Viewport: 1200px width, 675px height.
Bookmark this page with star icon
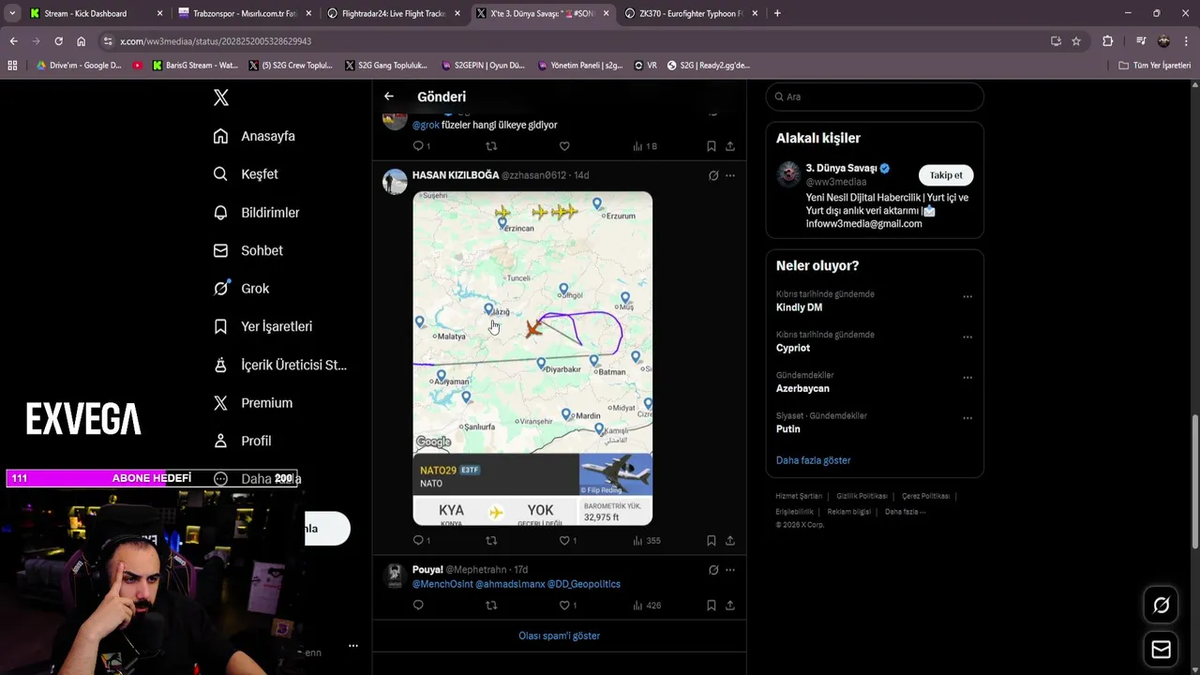(x=1076, y=41)
